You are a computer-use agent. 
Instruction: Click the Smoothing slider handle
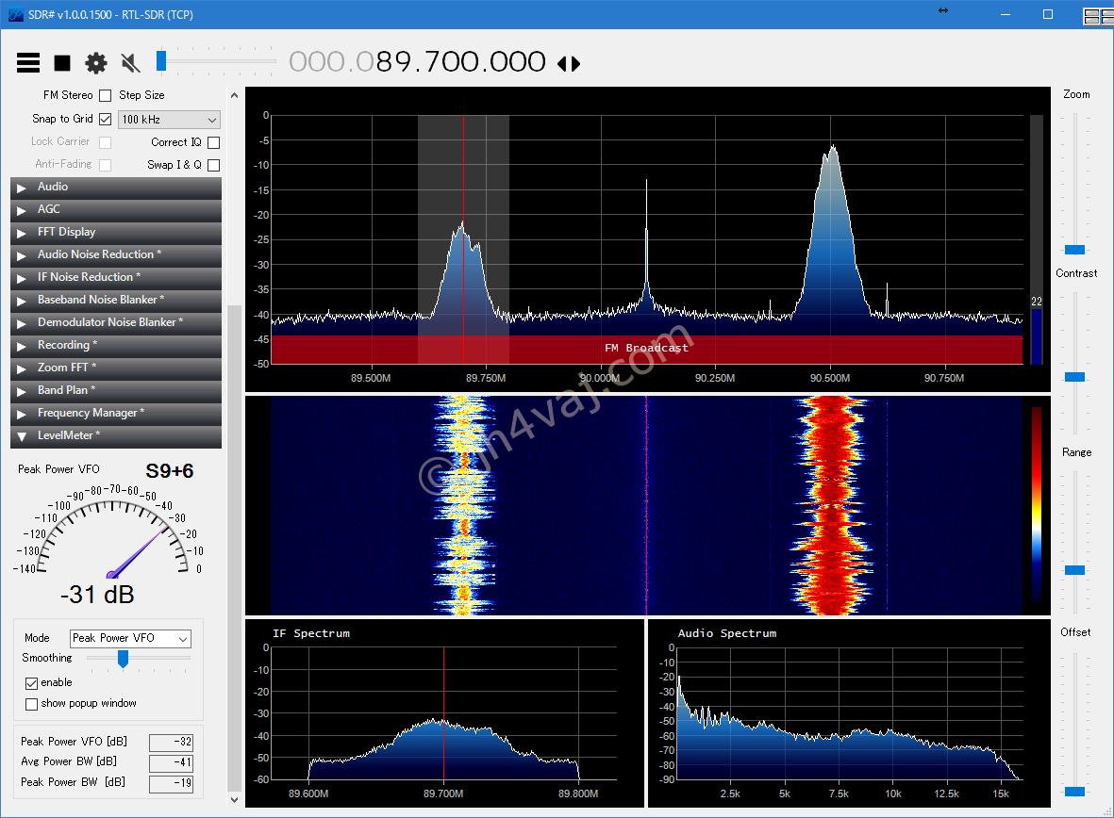[123, 660]
